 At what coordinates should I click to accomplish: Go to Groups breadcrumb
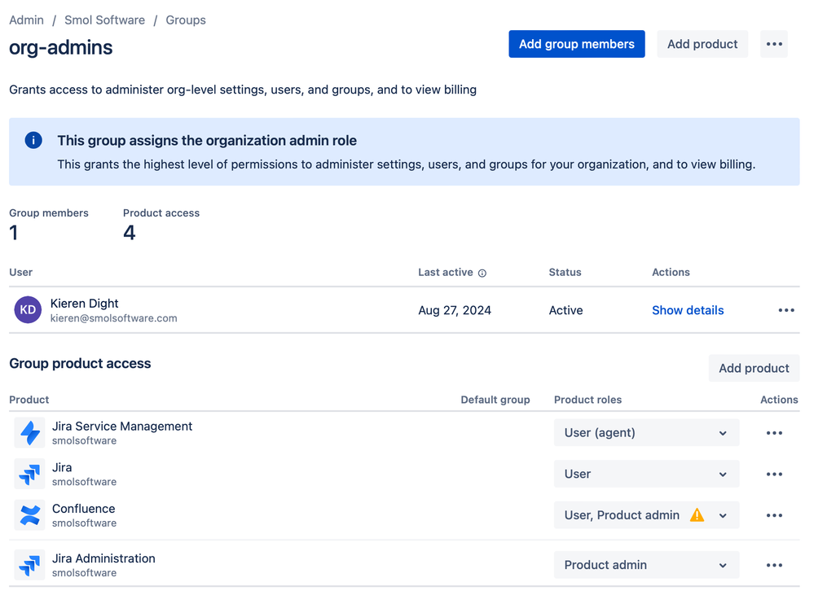[186, 20]
